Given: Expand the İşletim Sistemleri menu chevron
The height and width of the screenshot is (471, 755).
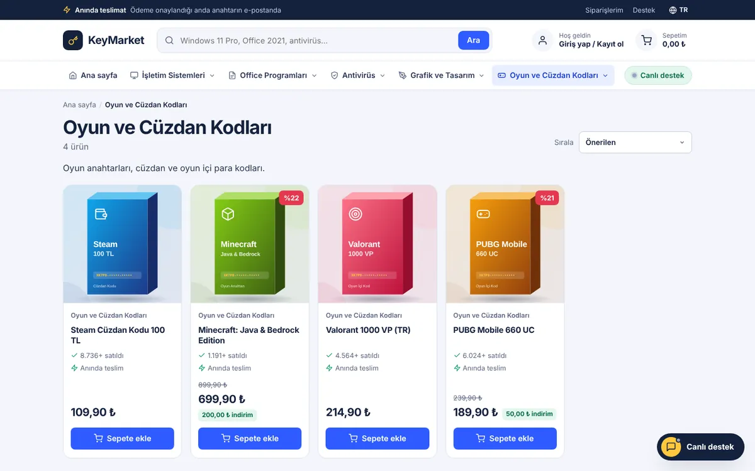Looking at the screenshot, I should point(212,75).
